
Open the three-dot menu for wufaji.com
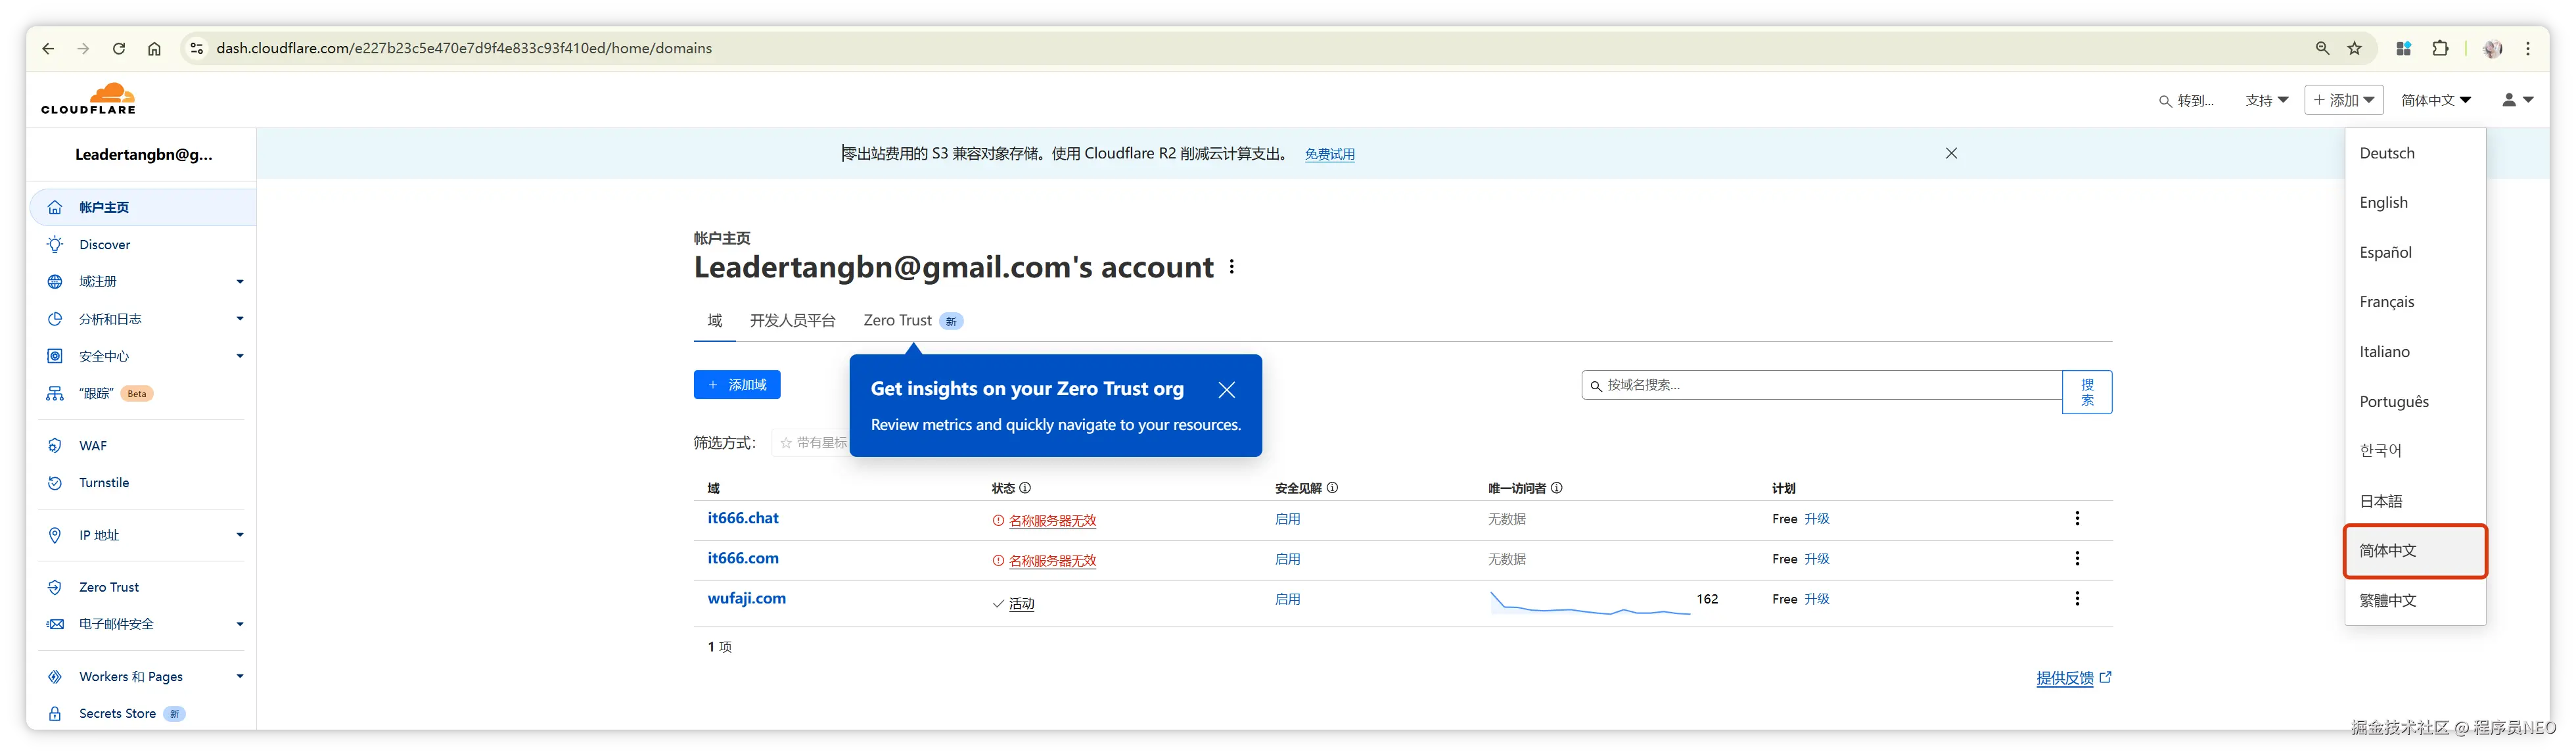click(x=2077, y=599)
